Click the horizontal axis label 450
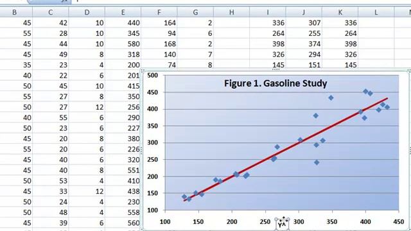Screen dimensions: 411x231 coord(398,222)
